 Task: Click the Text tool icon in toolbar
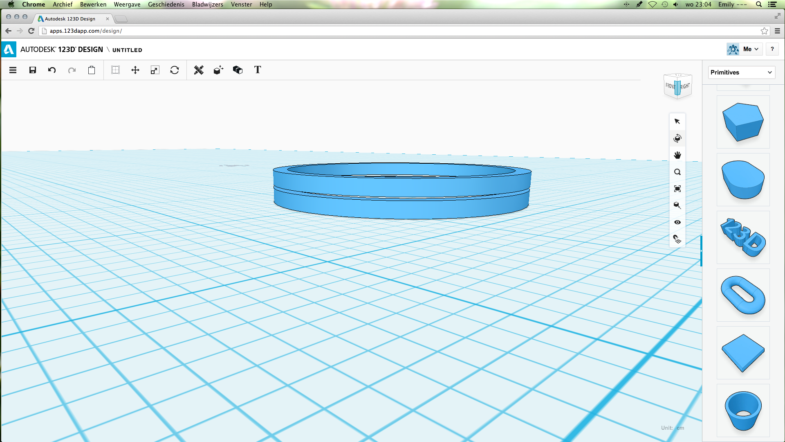258,70
